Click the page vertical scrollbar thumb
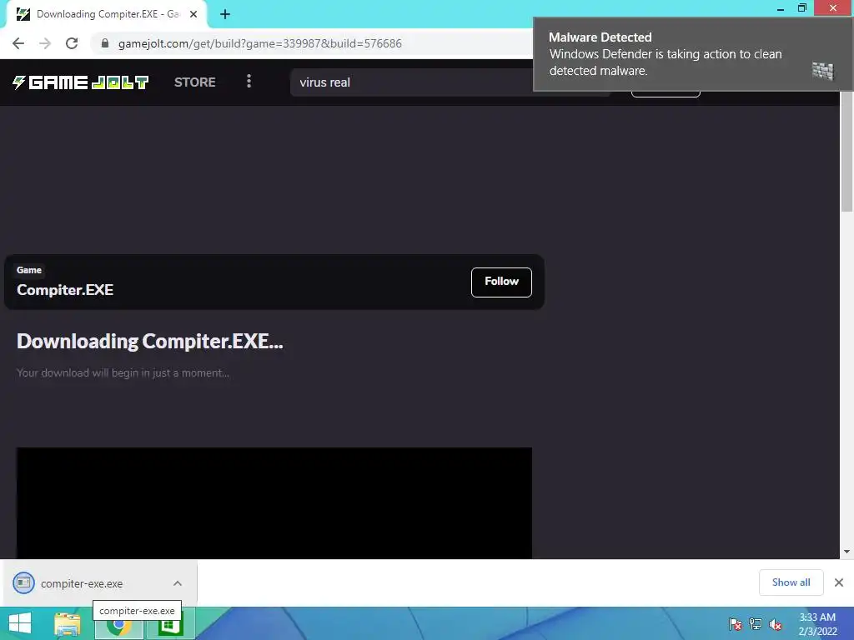Screen dimensions: 854x640 (846, 152)
